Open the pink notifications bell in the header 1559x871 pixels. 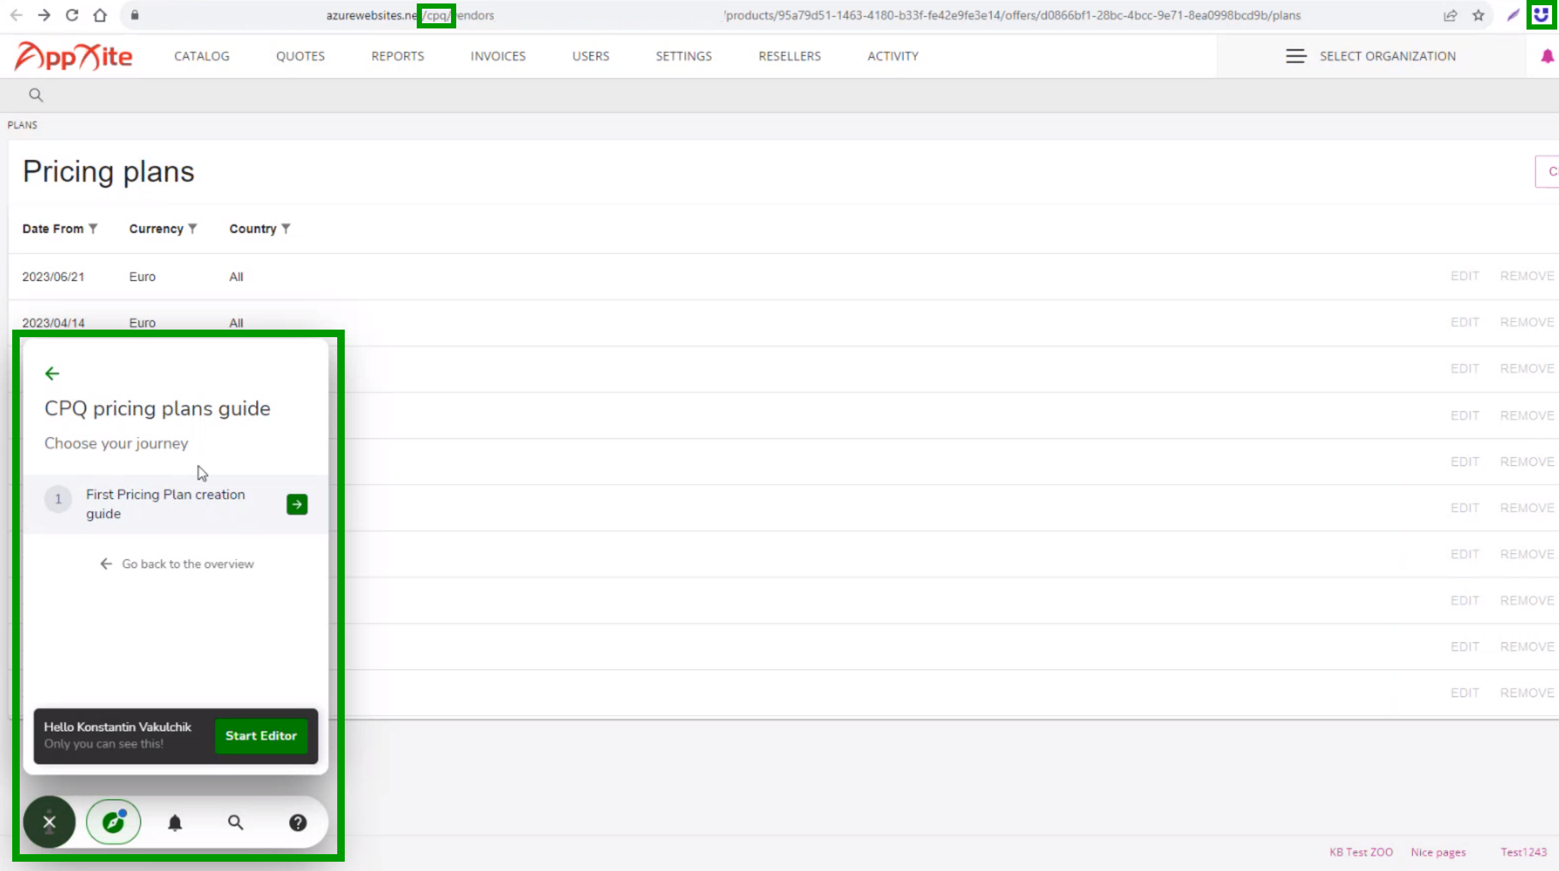1547,56
